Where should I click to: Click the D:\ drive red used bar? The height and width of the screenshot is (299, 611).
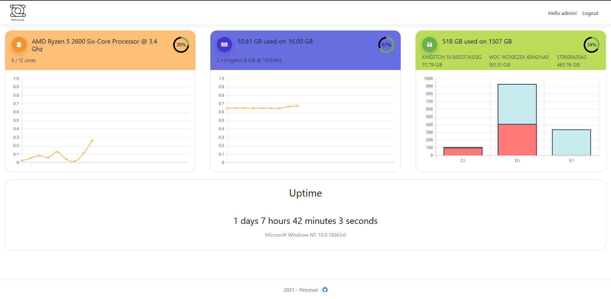pyautogui.click(x=517, y=140)
